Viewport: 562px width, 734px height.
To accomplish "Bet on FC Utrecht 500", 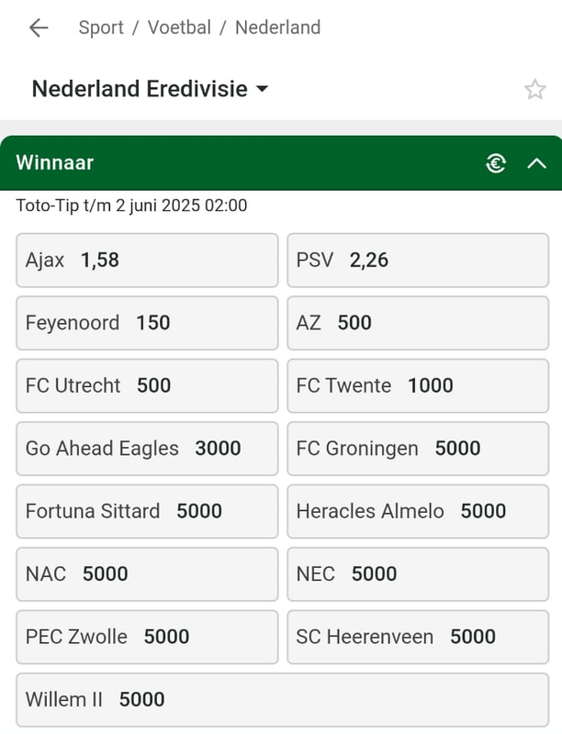I will coord(147,385).
